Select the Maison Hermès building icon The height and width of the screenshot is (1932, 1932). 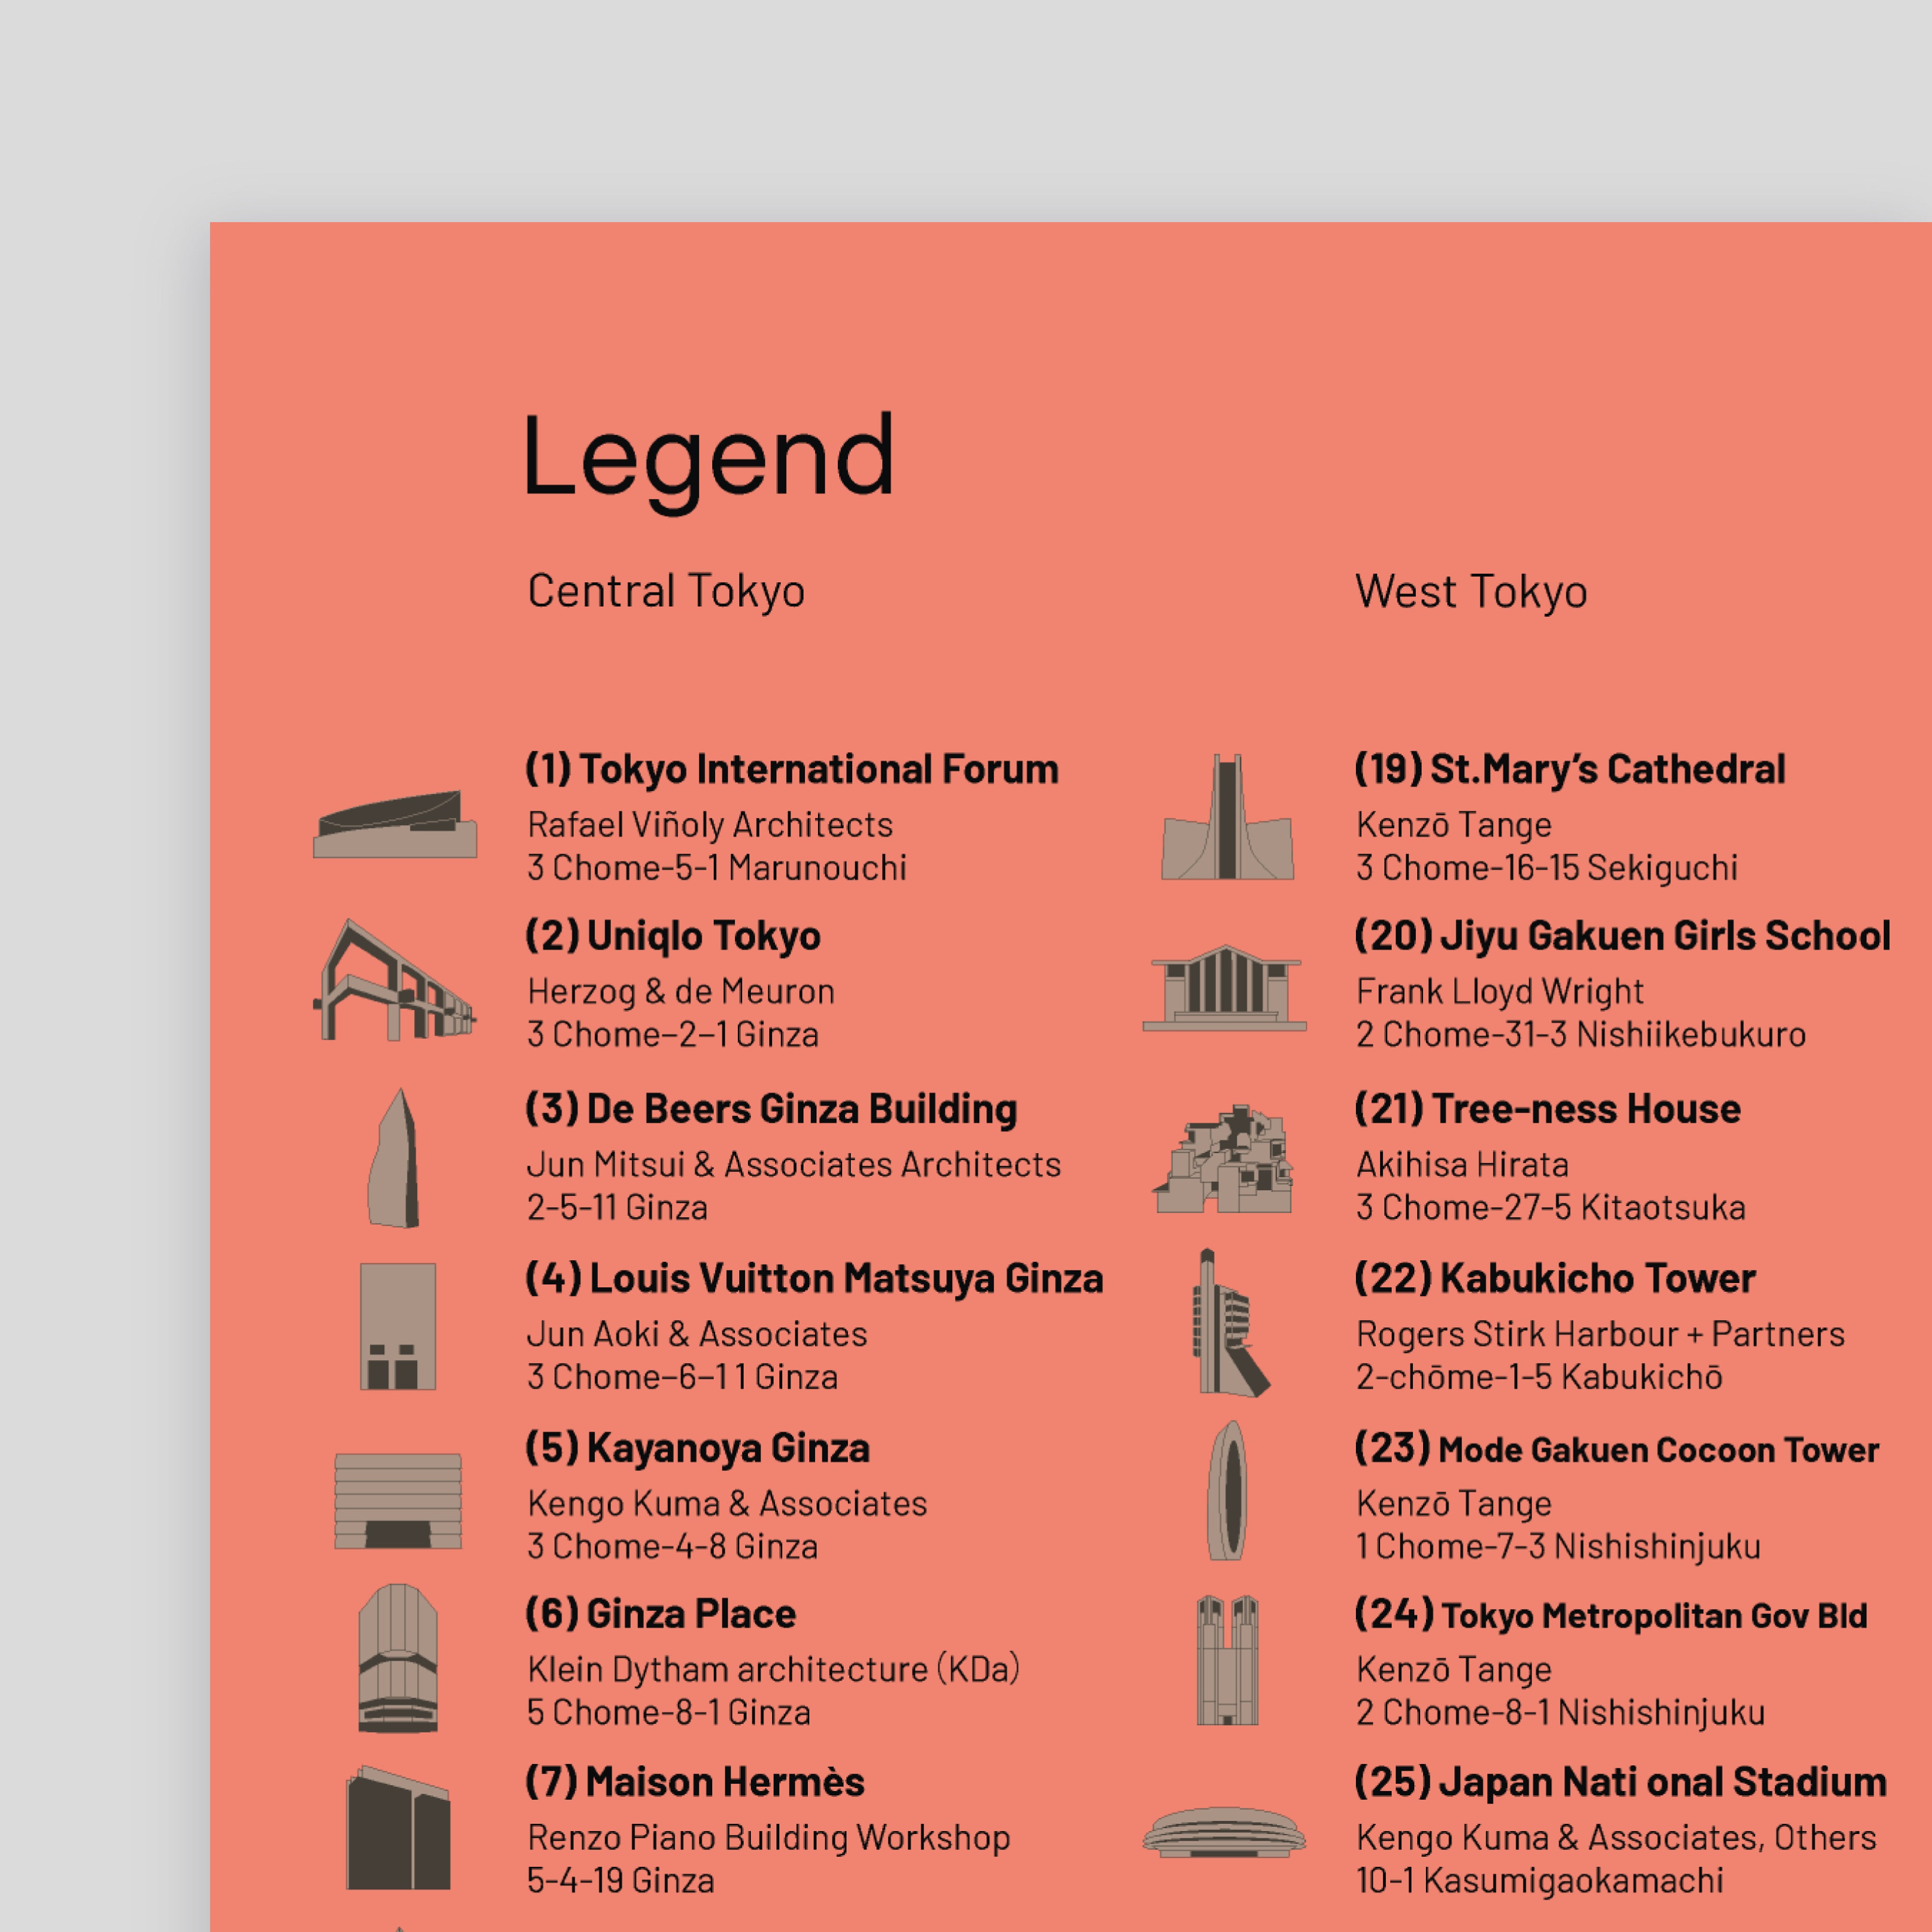coord(398,1827)
